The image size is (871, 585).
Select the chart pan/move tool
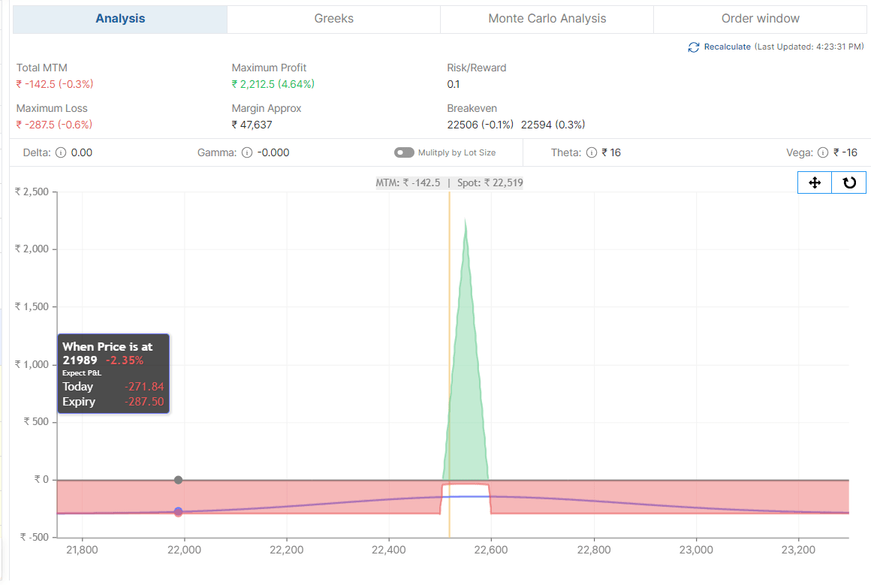click(x=815, y=182)
